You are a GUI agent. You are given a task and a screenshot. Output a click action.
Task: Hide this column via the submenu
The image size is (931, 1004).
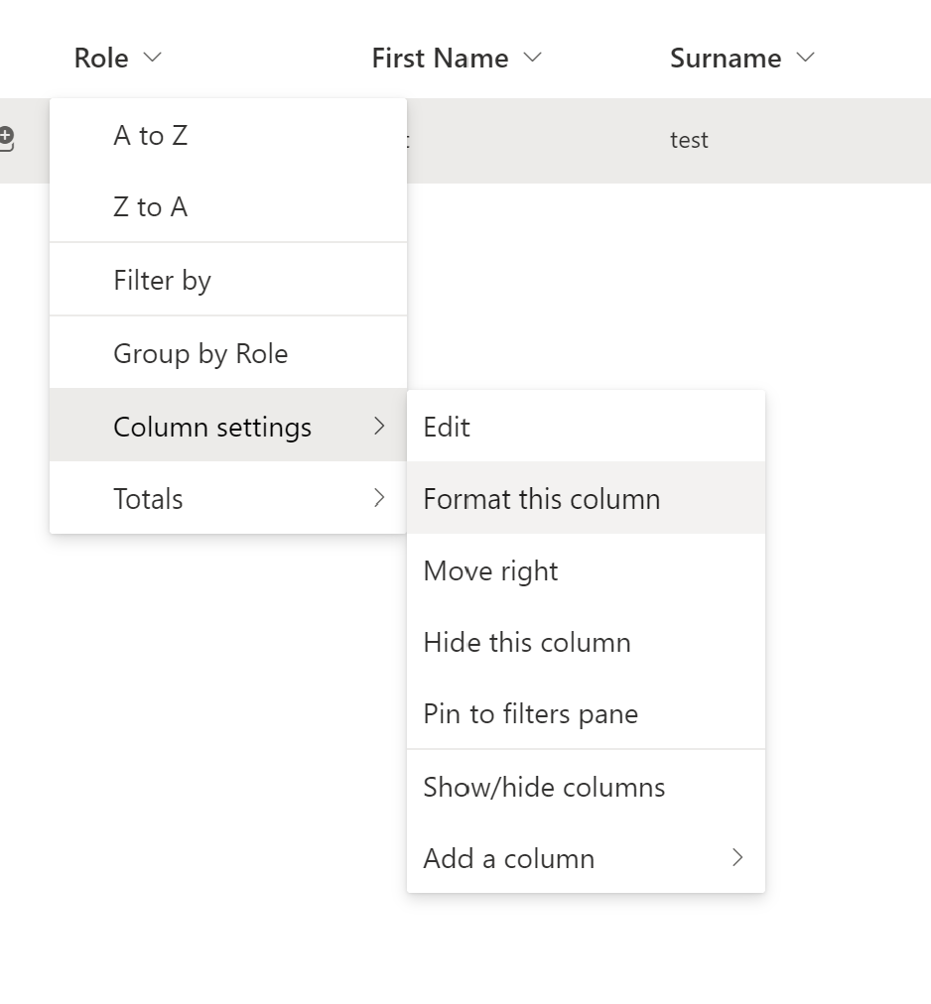click(x=526, y=642)
